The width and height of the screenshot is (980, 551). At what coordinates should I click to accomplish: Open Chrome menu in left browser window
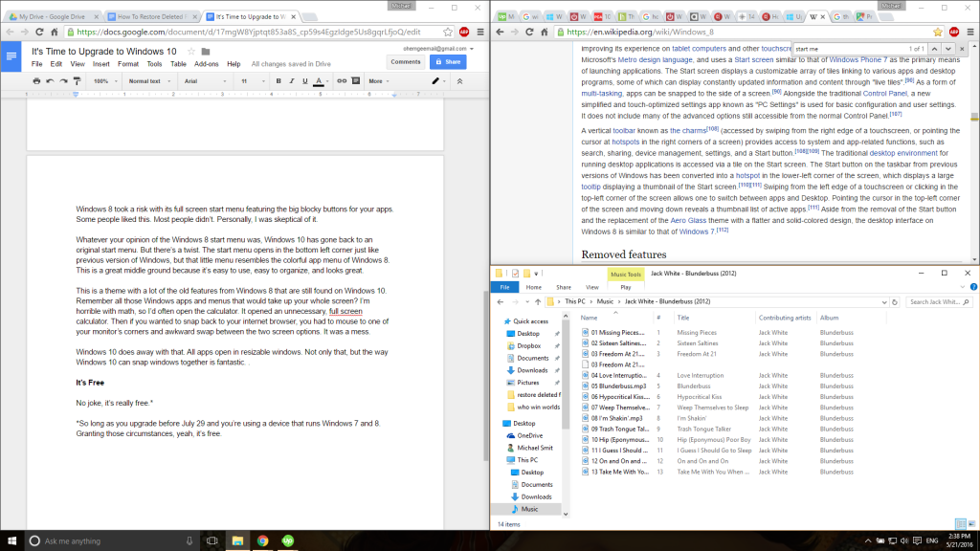click(x=480, y=32)
